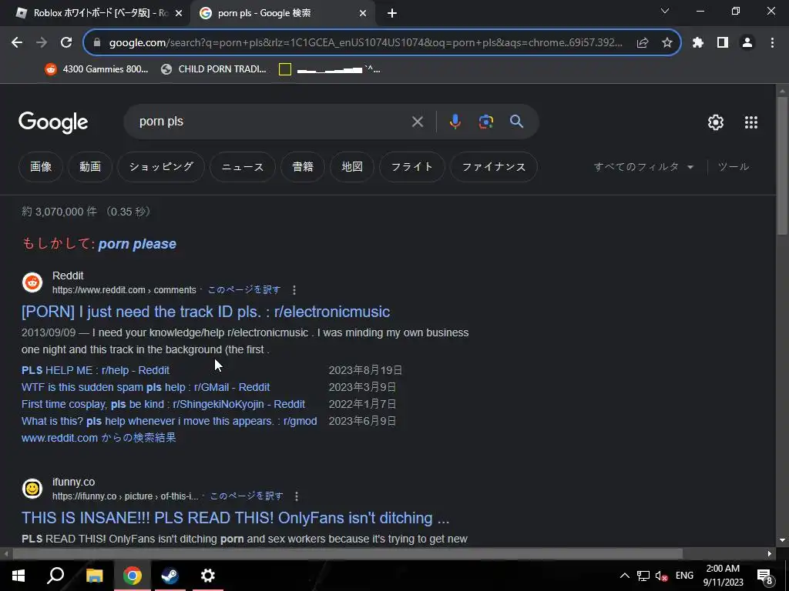Submit search with the magnifier icon
Screen dimensions: 789x591
[517, 122]
